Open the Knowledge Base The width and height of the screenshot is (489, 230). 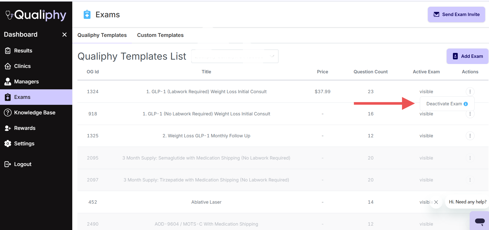pos(36,113)
